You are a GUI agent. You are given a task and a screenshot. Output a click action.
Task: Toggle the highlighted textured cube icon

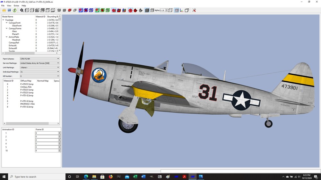click(177, 10)
